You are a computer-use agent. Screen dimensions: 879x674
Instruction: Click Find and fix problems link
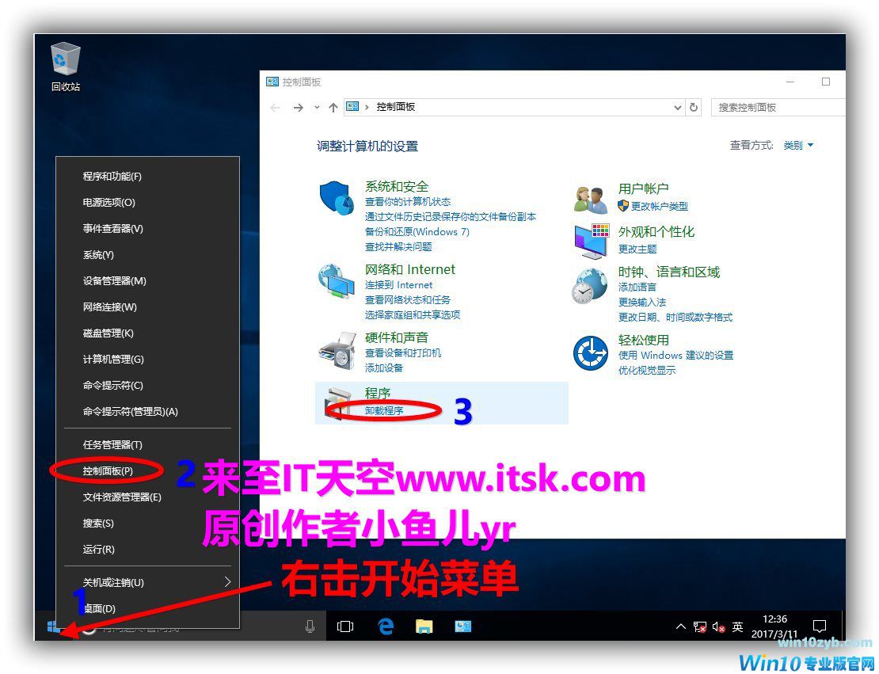click(x=398, y=247)
